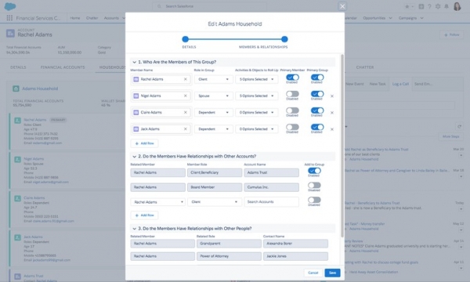This screenshot has width=470, height=282.
Task: Click Add Row under group members
Action: pos(144,143)
